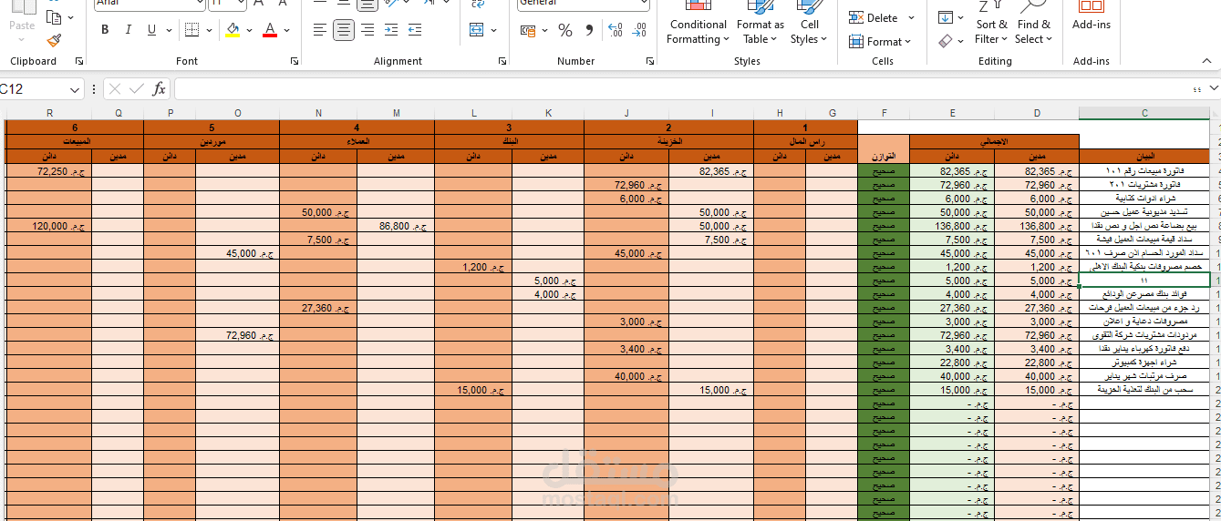Open the Fill Color dropdown arrow
Screen dimensions: 1221x521
(x=249, y=30)
